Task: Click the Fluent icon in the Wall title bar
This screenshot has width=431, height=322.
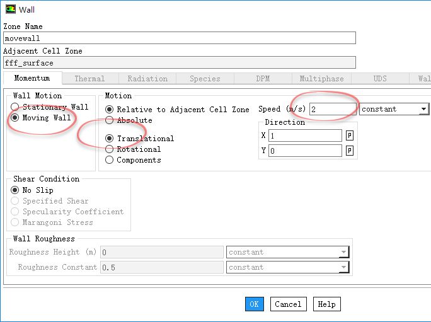Action: point(11,9)
